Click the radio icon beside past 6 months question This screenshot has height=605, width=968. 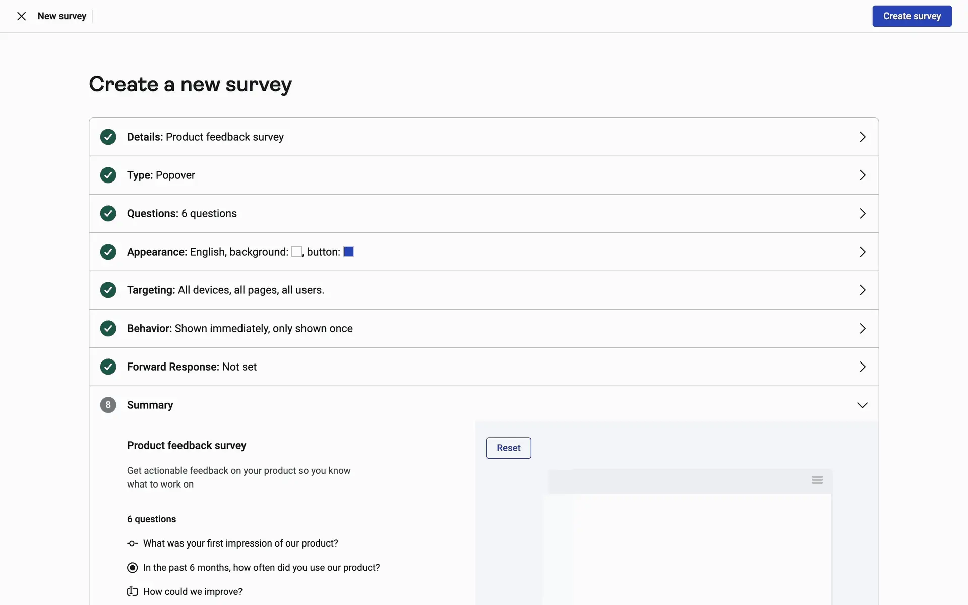[x=132, y=568]
